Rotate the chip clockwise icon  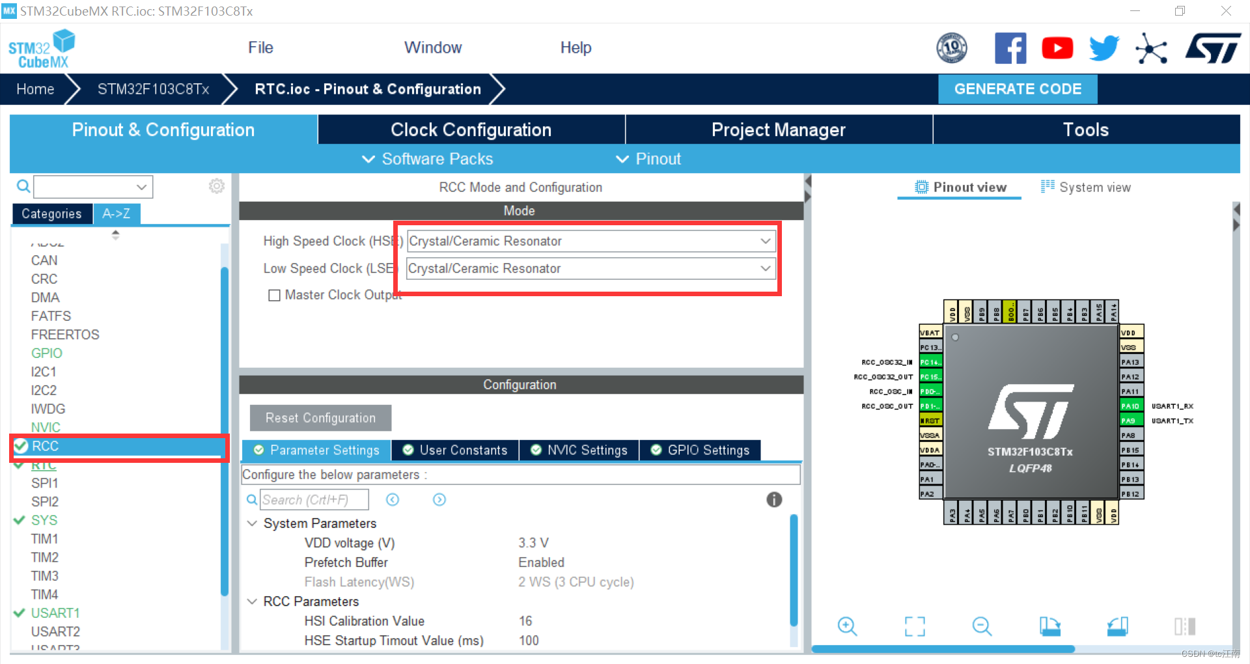tap(1049, 626)
